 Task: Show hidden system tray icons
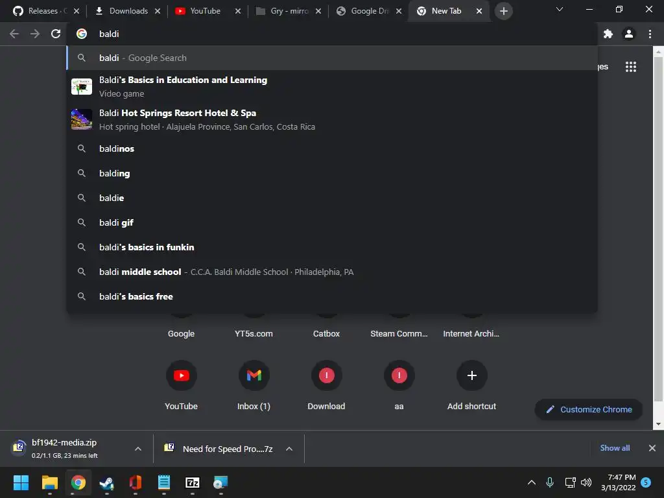tap(532, 482)
